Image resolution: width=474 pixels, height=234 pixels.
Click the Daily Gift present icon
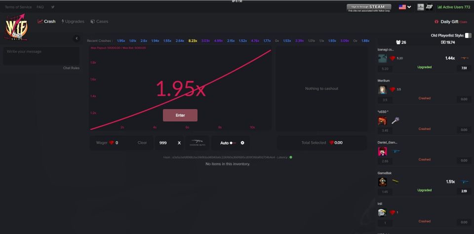[436, 22]
